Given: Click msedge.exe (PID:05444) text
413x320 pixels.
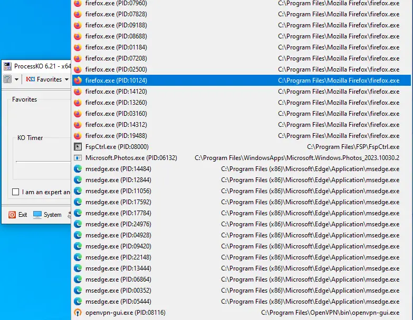Looking at the screenshot, I should coord(118,302).
